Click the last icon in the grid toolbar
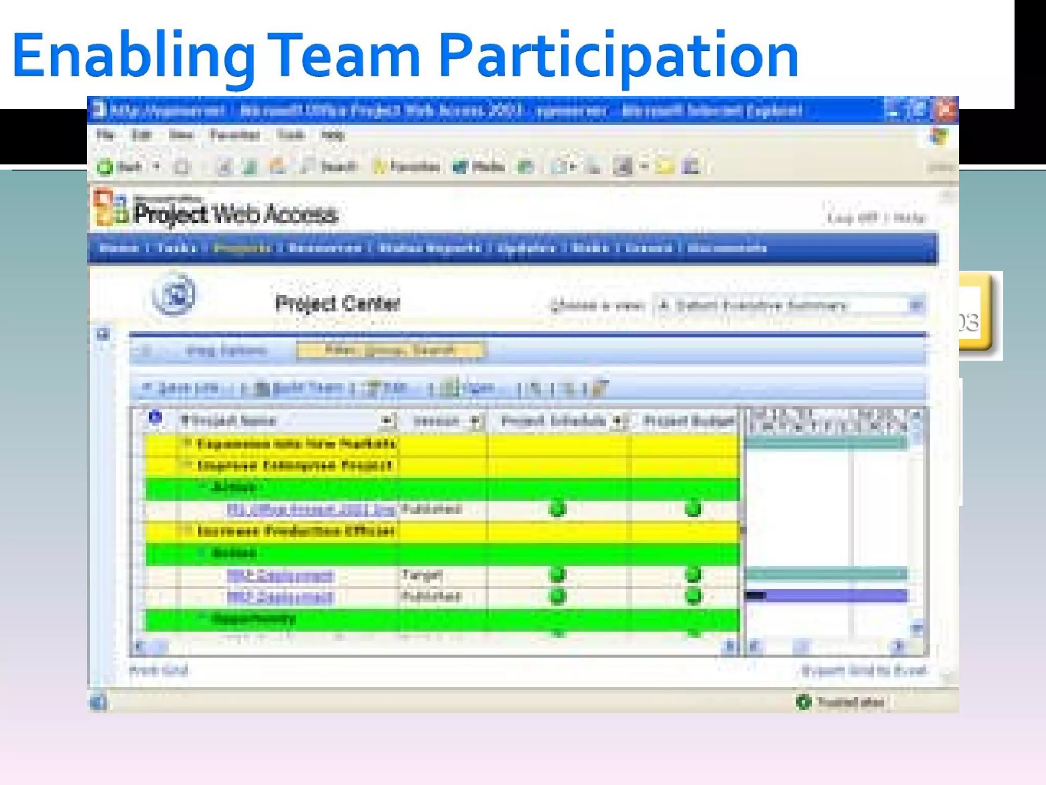 [600, 388]
